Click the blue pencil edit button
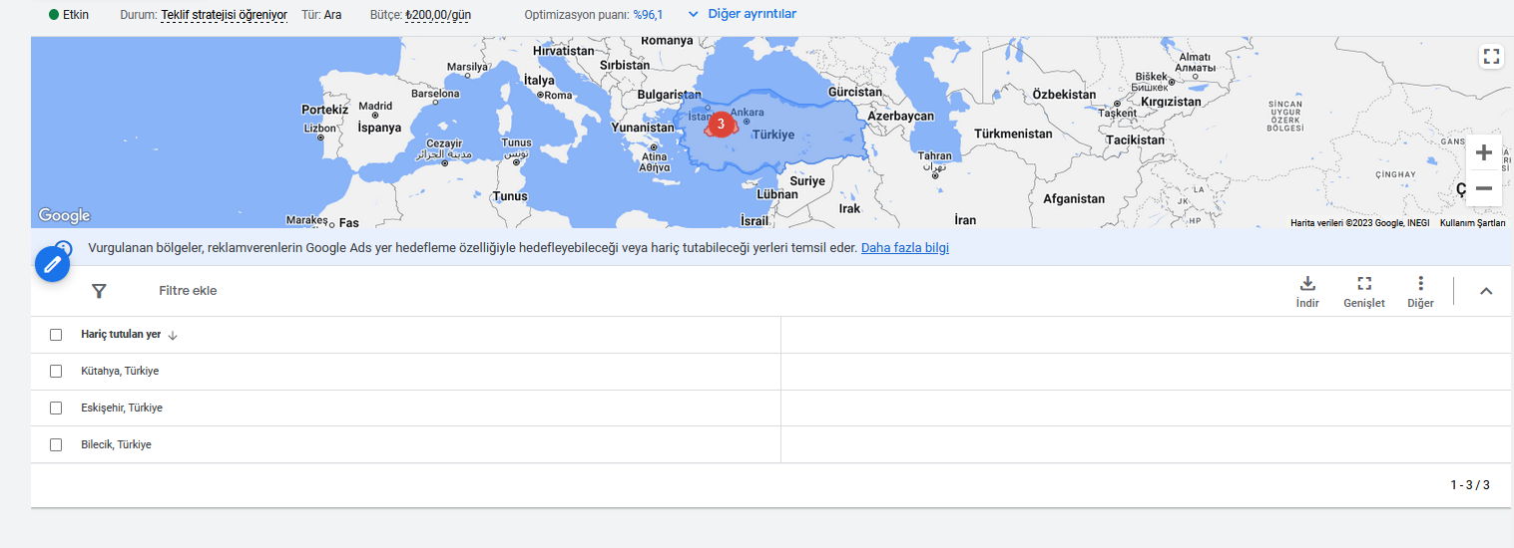This screenshot has height=548, width=1514. [x=53, y=265]
